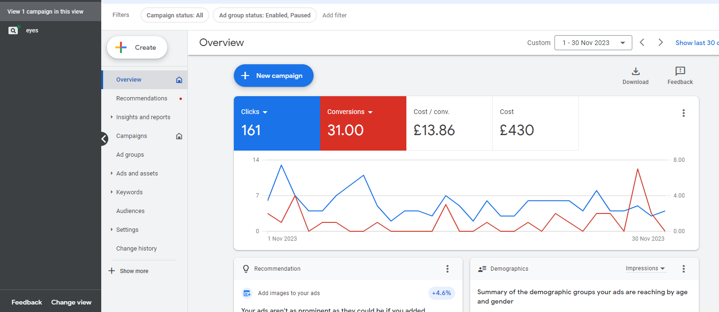This screenshot has width=719, height=312.
Task: Go to previous date range arrow
Action: click(642, 43)
